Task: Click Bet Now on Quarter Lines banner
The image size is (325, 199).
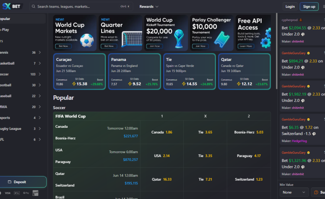Action: [x=109, y=46]
